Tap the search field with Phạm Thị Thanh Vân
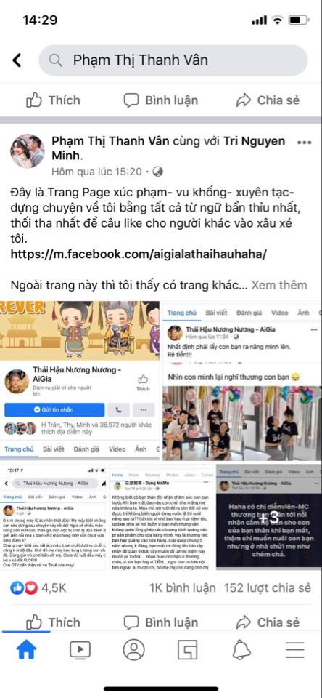This screenshot has height=698, width=322. (173, 60)
